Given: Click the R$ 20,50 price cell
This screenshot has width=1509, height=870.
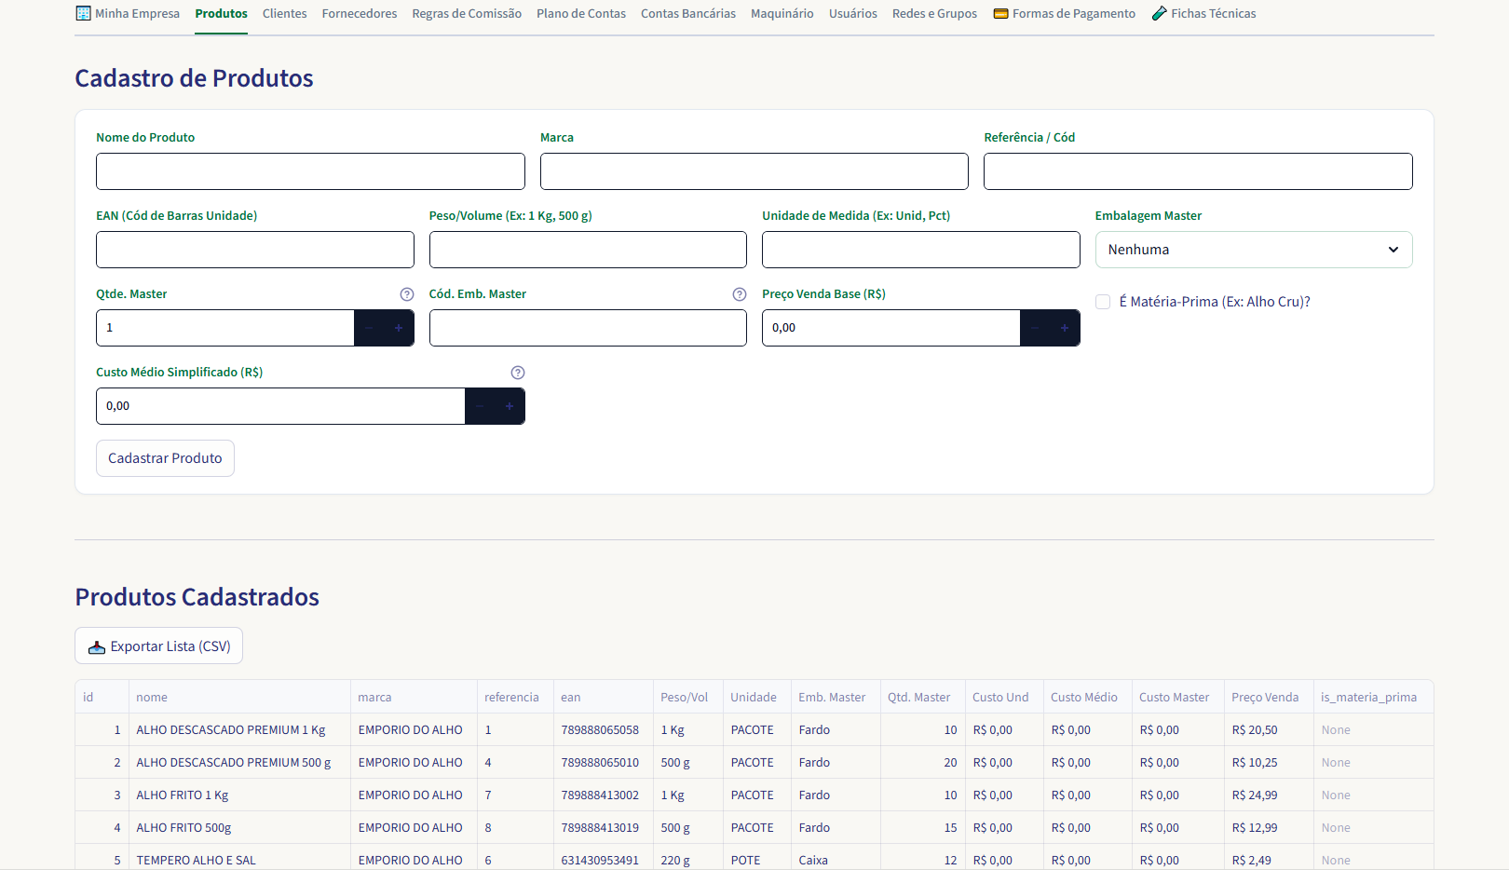Looking at the screenshot, I should tap(1269, 729).
